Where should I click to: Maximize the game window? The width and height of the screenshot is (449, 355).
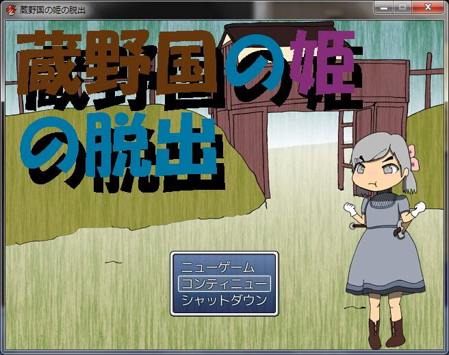[x=402, y=7]
